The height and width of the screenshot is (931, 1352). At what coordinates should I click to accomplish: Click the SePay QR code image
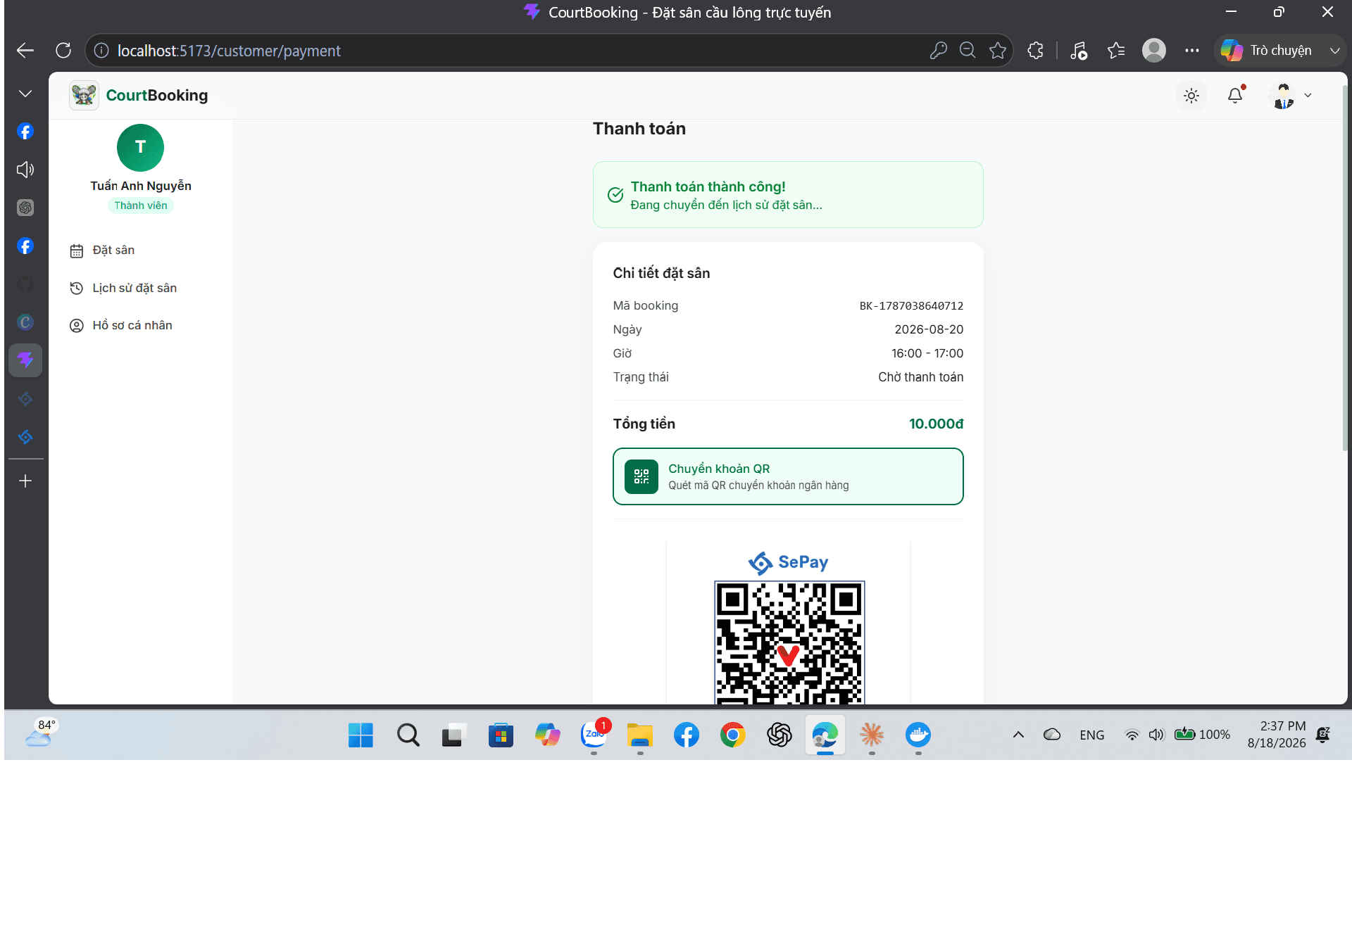pyautogui.click(x=789, y=642)
